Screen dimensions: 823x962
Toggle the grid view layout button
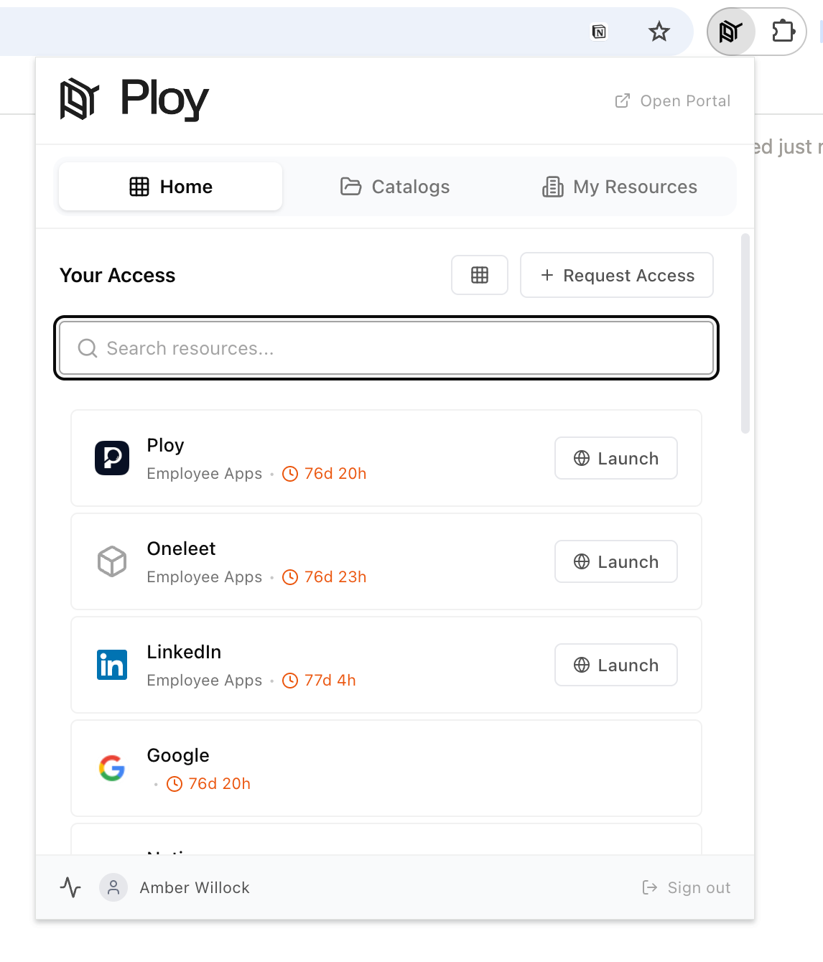479,275
